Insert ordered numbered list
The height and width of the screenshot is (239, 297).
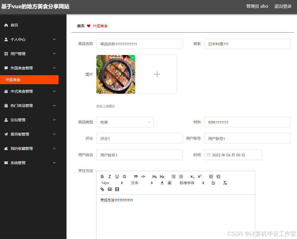coord(174,177)
